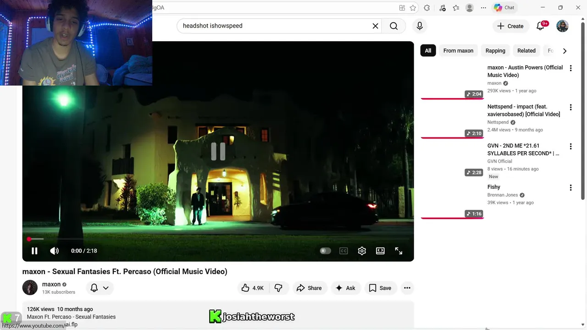The height and width of the screenshot is (330, 587).
Task: Open the Favorites list icon
Action: click(456, 8)
